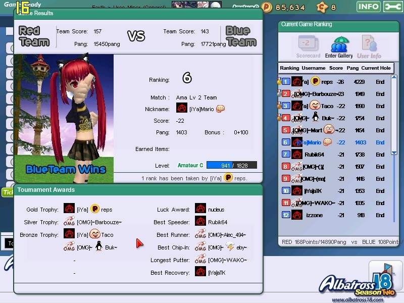The width and height of the screenshot is (404, 303).
Task: Click the cookie currency icon beside 8
Action: (x=322, y=7)
